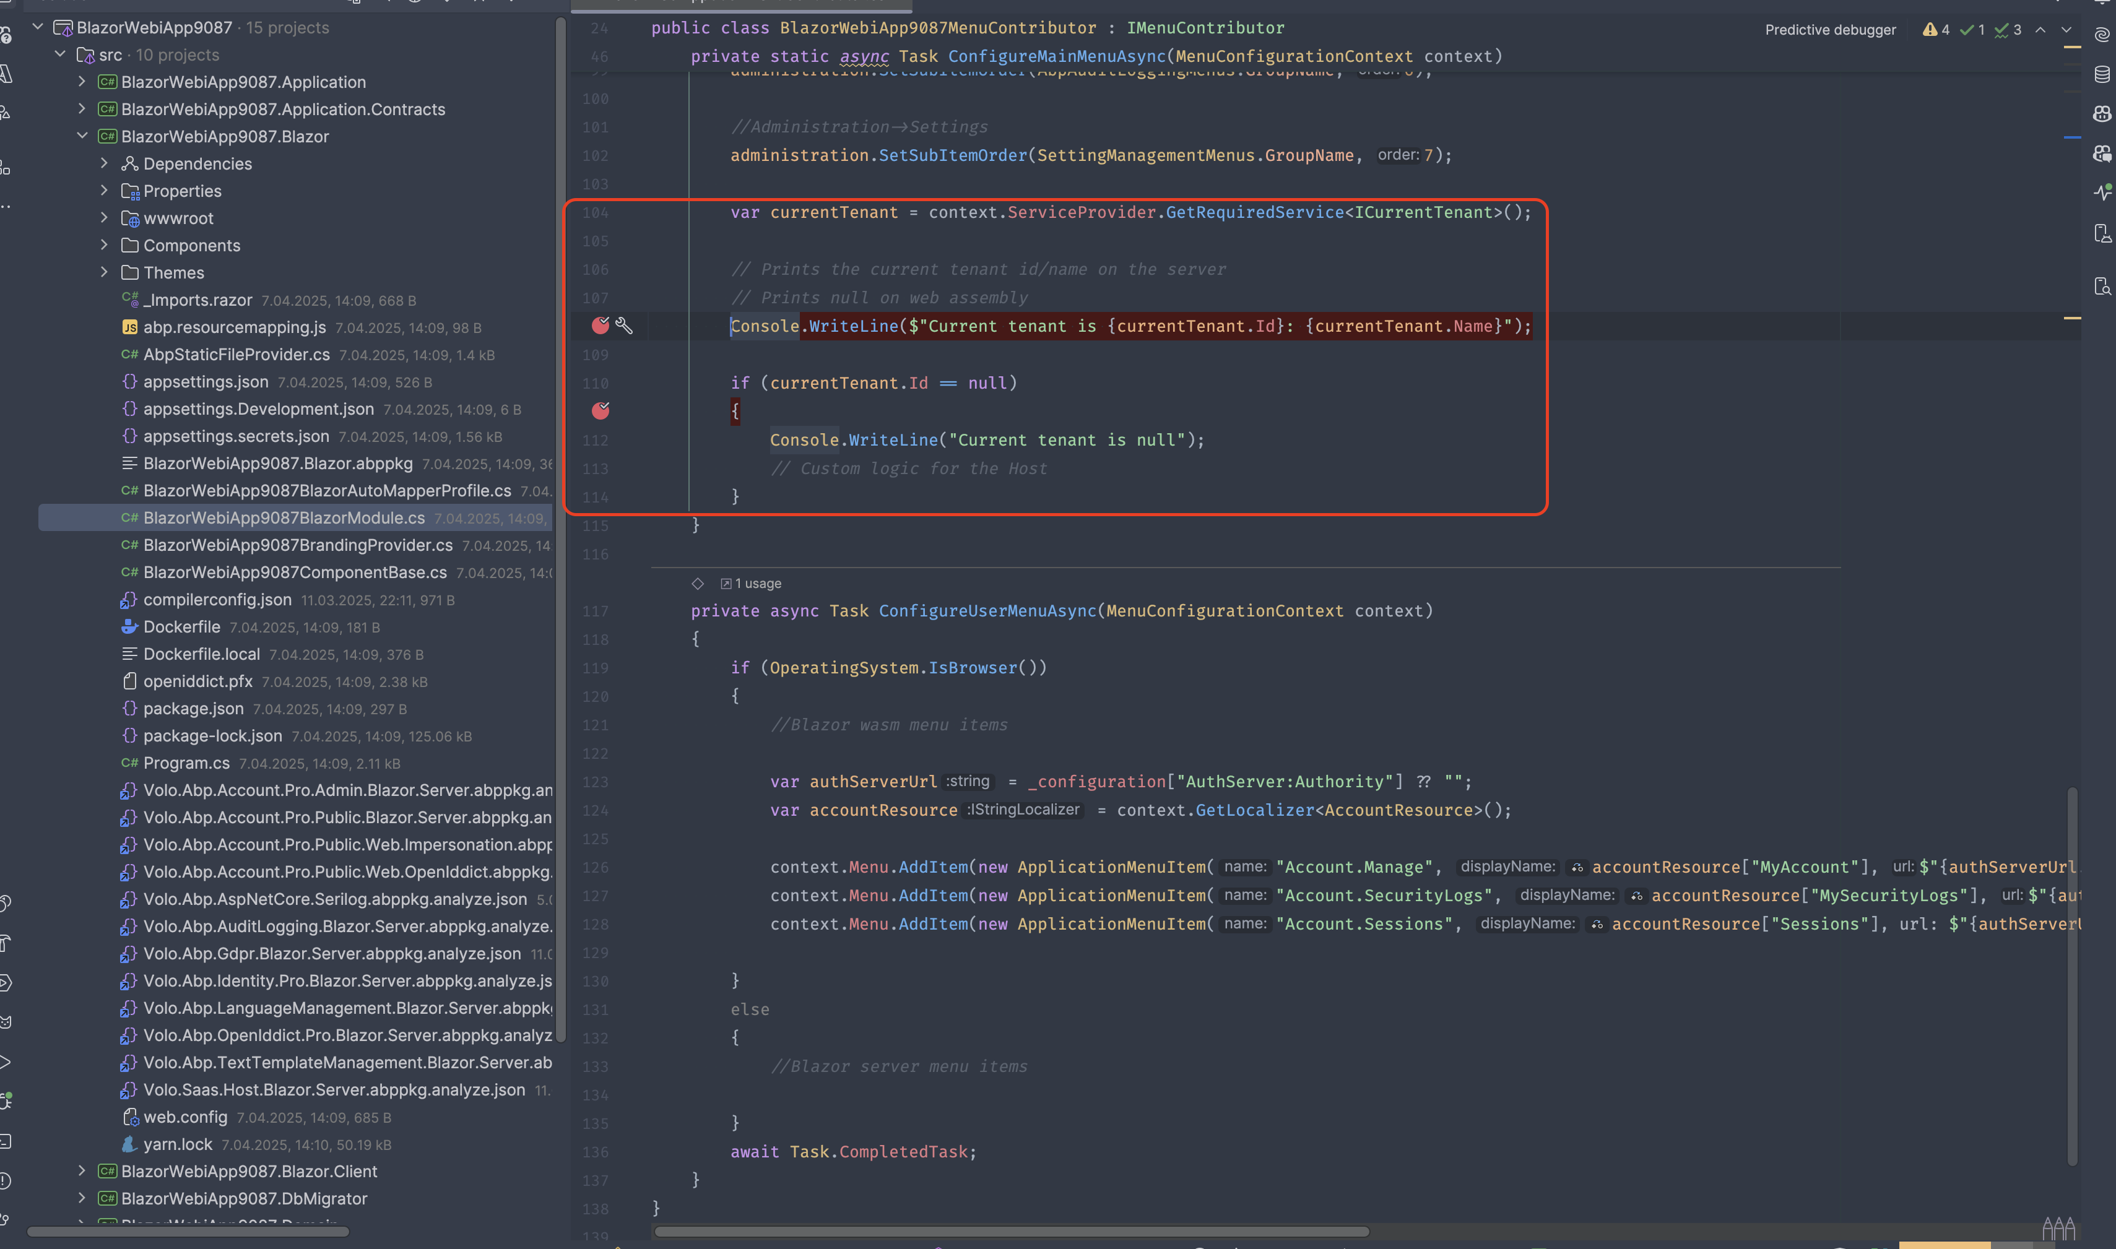Screen dimensions: 2116x1249
Task: Click the wrench quick-fix icon on line 108
Action: coord(623,326)
